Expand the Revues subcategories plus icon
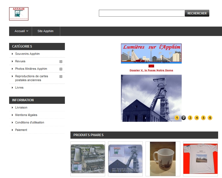 tap(61, 61)
